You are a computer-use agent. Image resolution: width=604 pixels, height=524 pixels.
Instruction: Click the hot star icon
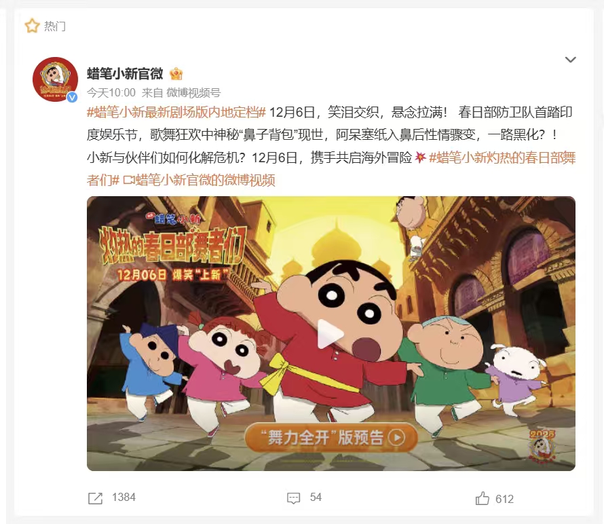pos(32,26)
